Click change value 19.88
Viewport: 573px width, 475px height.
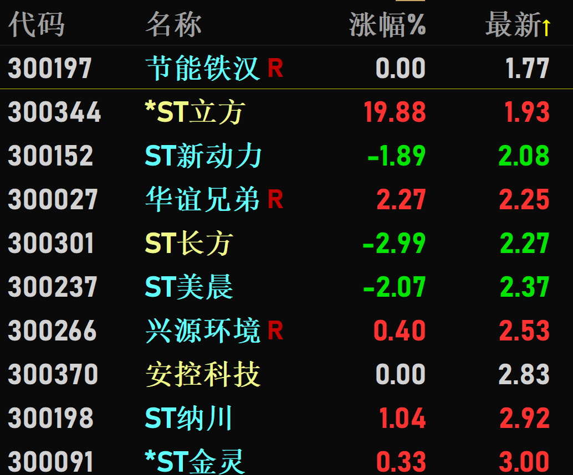coord(395,112)
